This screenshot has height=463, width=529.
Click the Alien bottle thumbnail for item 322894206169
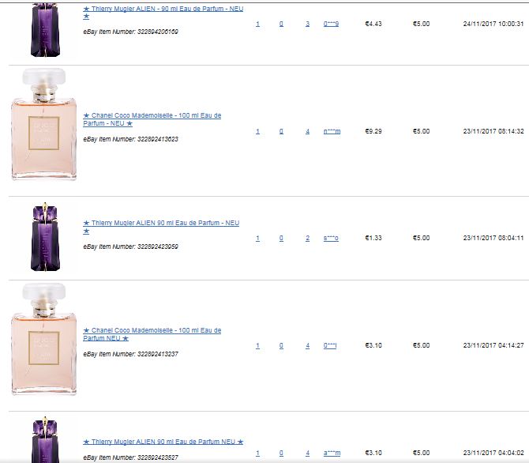pos(45,30)
